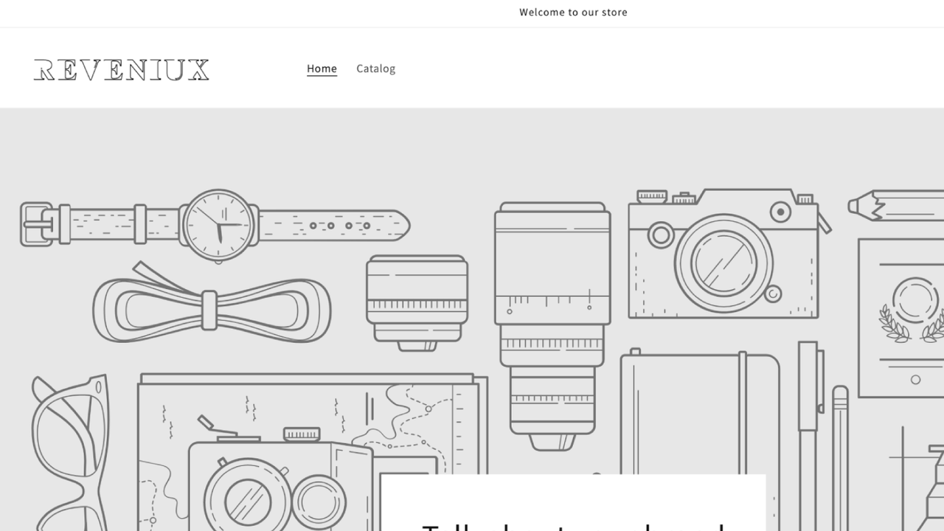Select Catalog in the navigation menu
This screenshot has height=531, width=944.
375,68
